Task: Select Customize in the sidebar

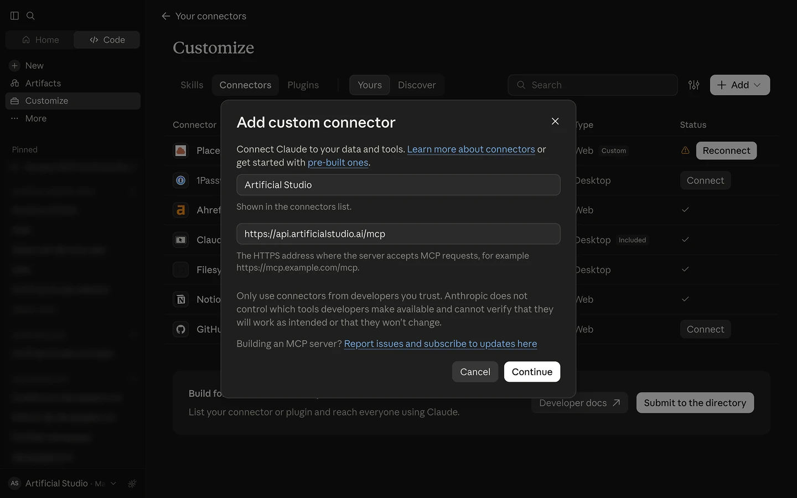Action: click(73, 101)
